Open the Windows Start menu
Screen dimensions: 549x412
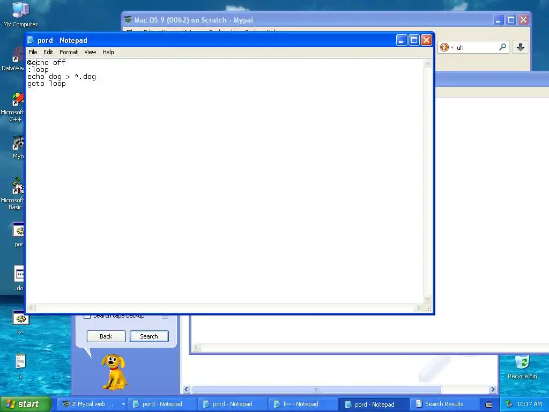coord(25,404)
